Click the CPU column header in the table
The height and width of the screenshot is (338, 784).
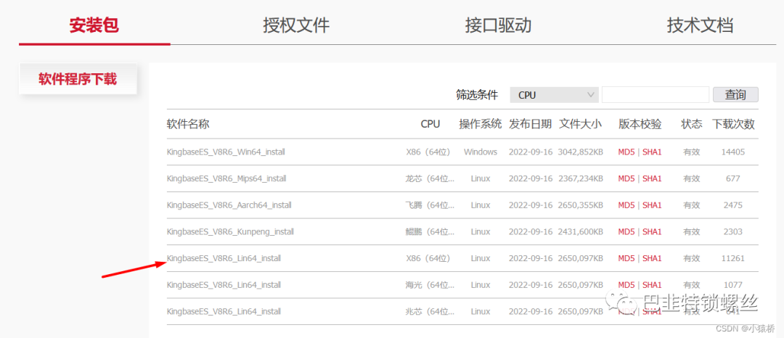pyautogui.click(x=430, y=124)
